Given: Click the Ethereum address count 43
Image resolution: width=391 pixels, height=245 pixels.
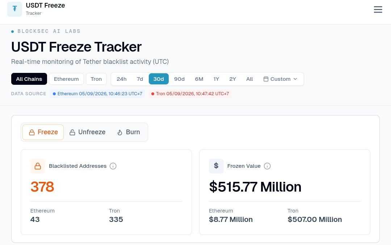Looking at the screenshot, I should pyautogui.click(x=35, y=219).
